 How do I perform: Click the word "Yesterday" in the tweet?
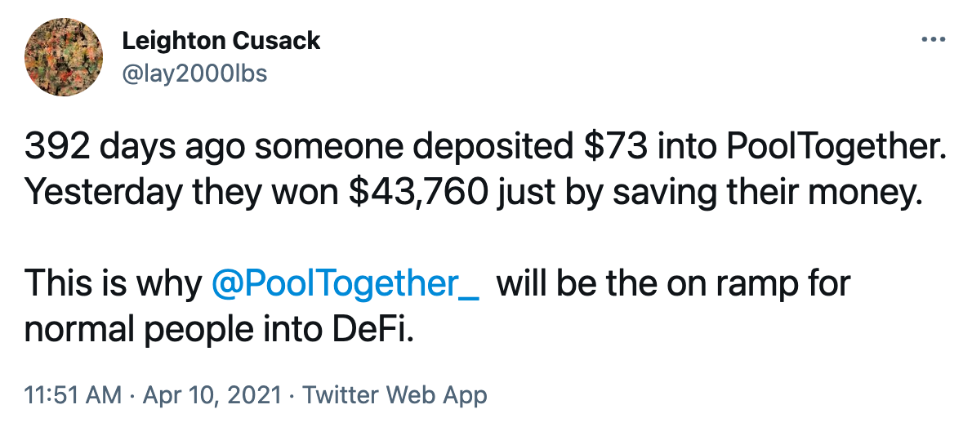coord(104,195)
